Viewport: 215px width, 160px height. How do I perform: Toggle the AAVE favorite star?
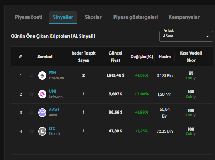(x=32, y=112)
